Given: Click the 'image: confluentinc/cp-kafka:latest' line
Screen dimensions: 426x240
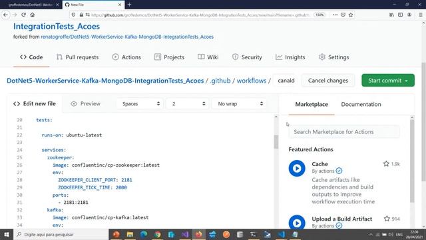Looking at the screenshot, I should tap(101, 217).
